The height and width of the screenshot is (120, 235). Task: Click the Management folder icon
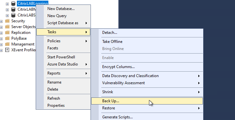tap(7, 44)
